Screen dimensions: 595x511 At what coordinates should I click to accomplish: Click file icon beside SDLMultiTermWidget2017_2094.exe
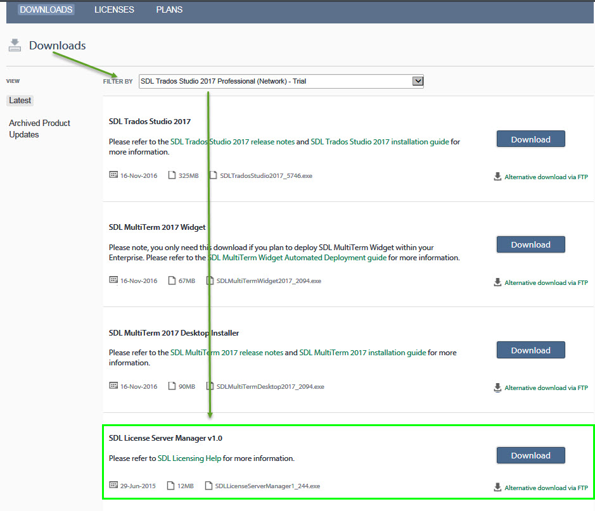tap(210, 281)
